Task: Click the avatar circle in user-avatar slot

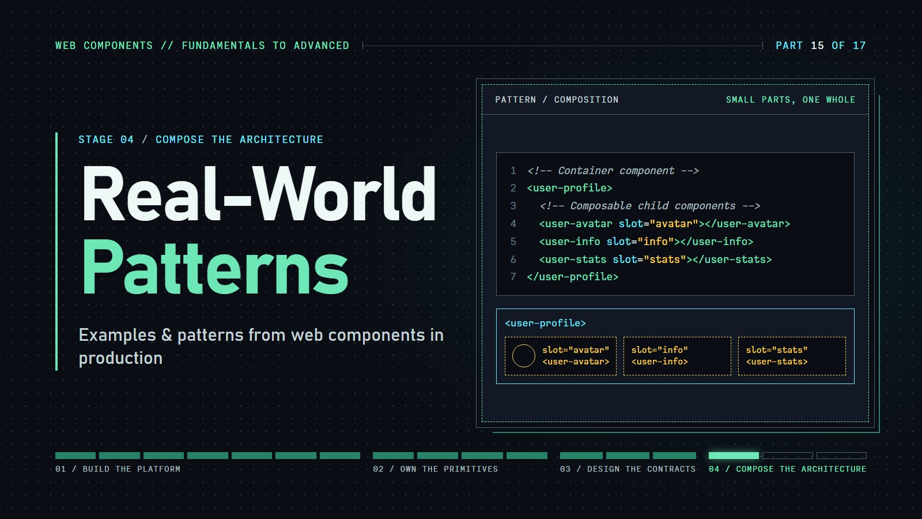Action: pyautogui.click(x=524, y=356)
